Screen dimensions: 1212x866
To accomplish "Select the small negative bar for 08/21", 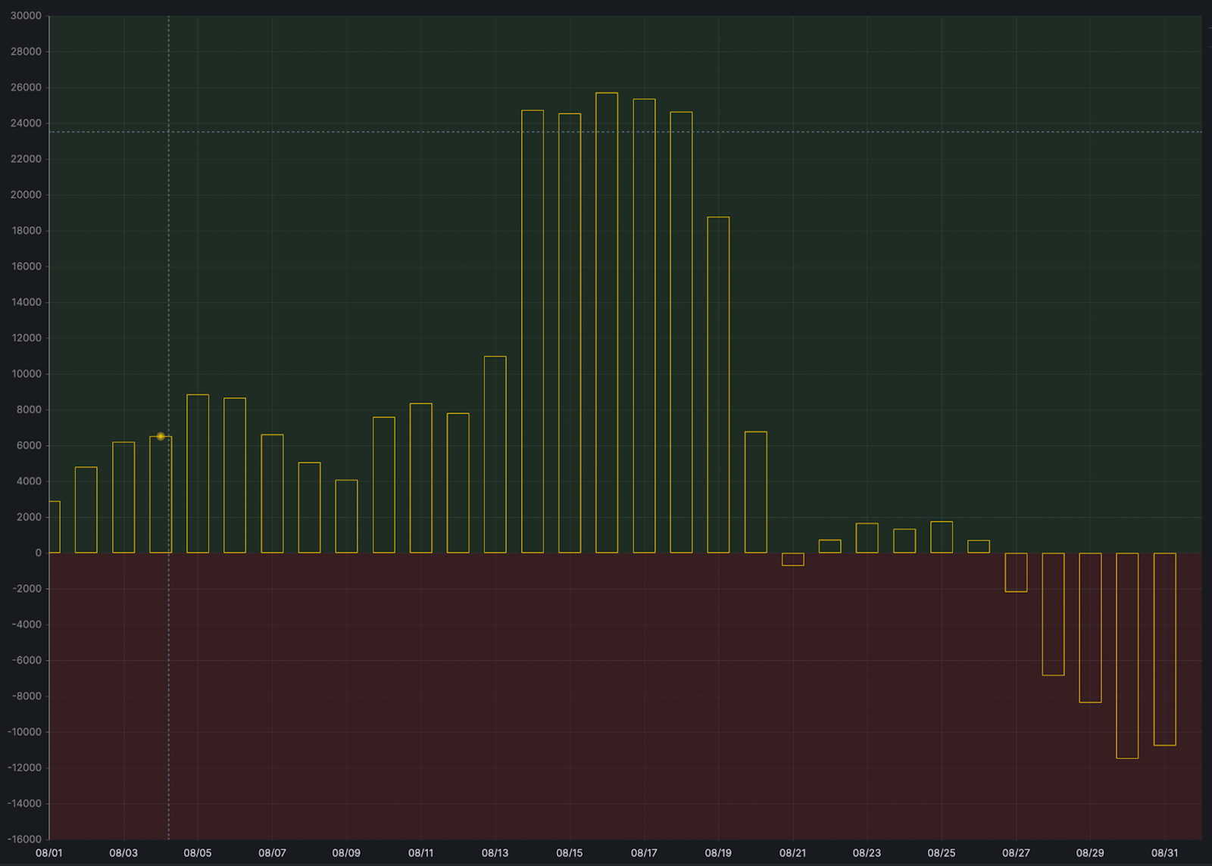I will pyautogui.click(x=793, y=559).
